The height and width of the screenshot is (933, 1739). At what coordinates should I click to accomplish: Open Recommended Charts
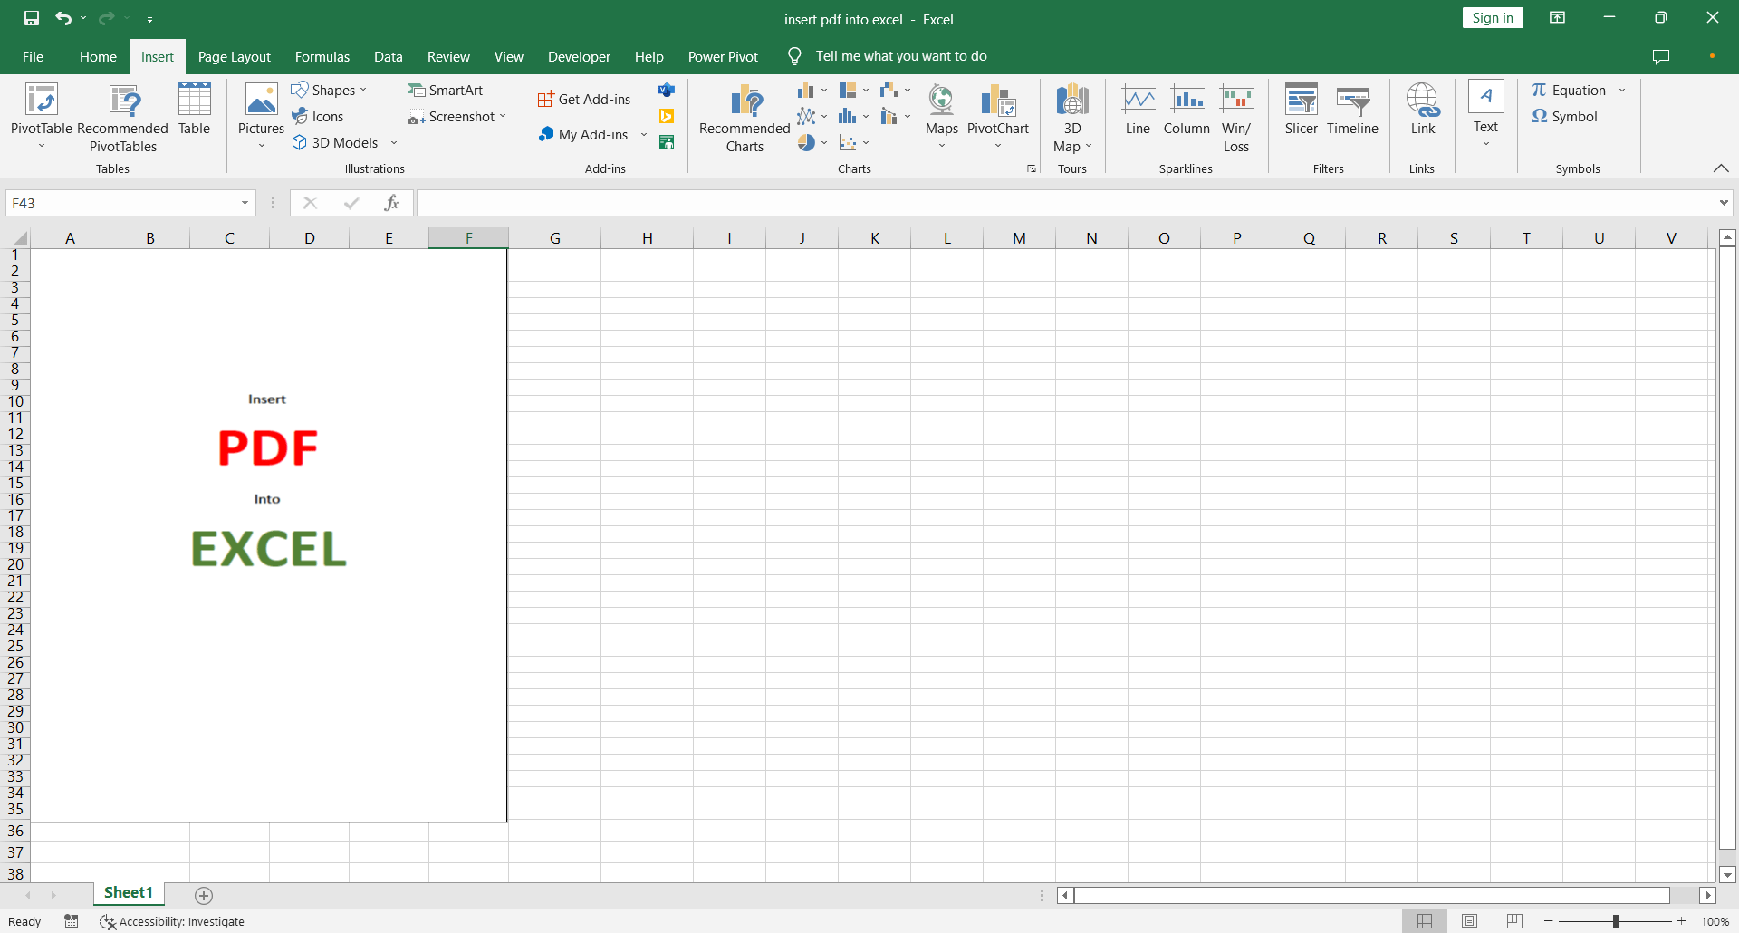click(745, 116)
